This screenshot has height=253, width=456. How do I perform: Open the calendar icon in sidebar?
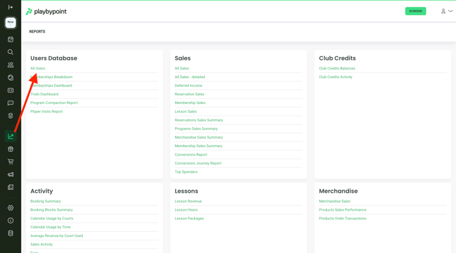(11, 40)
